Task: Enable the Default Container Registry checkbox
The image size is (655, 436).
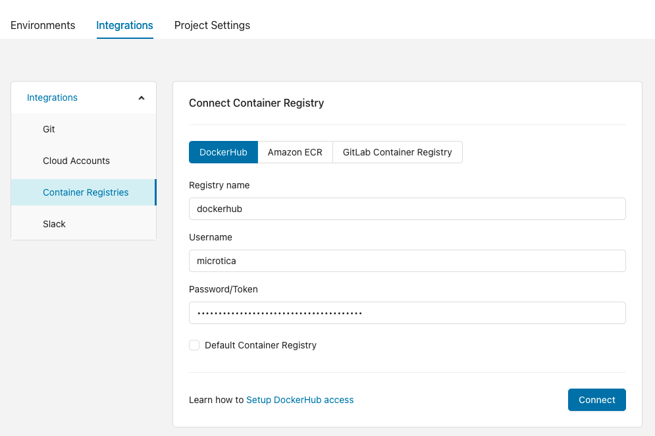Action: click(194, 345)
